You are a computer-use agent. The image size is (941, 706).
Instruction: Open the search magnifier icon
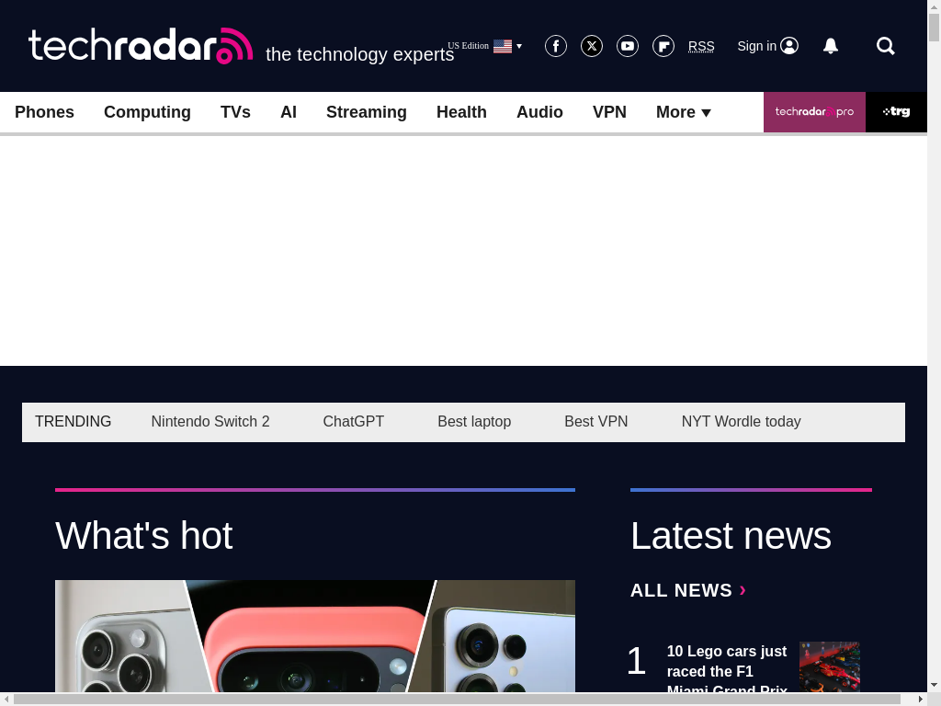(886, 46)
